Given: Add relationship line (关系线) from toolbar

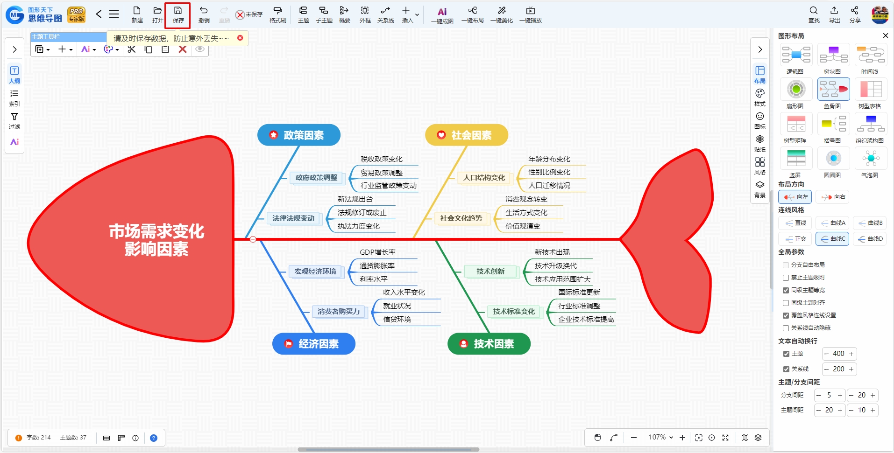Looking at the screenshot, I should click(385, 15).
